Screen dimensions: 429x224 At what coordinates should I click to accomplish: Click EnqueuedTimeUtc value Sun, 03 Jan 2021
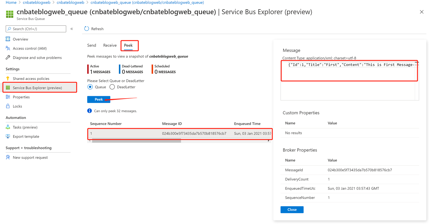[x=353, y=188]
